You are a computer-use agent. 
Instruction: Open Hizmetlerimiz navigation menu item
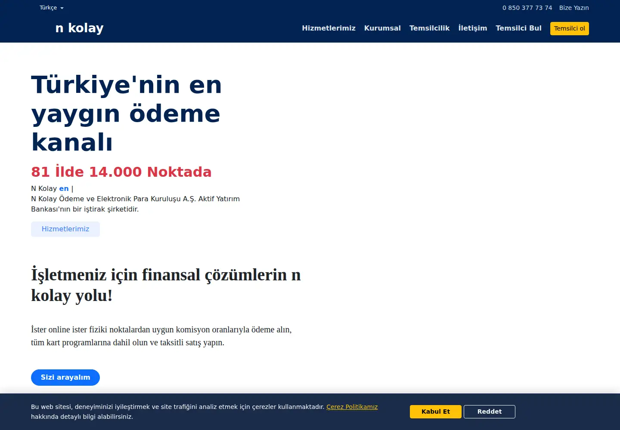(x=329, y=28)
